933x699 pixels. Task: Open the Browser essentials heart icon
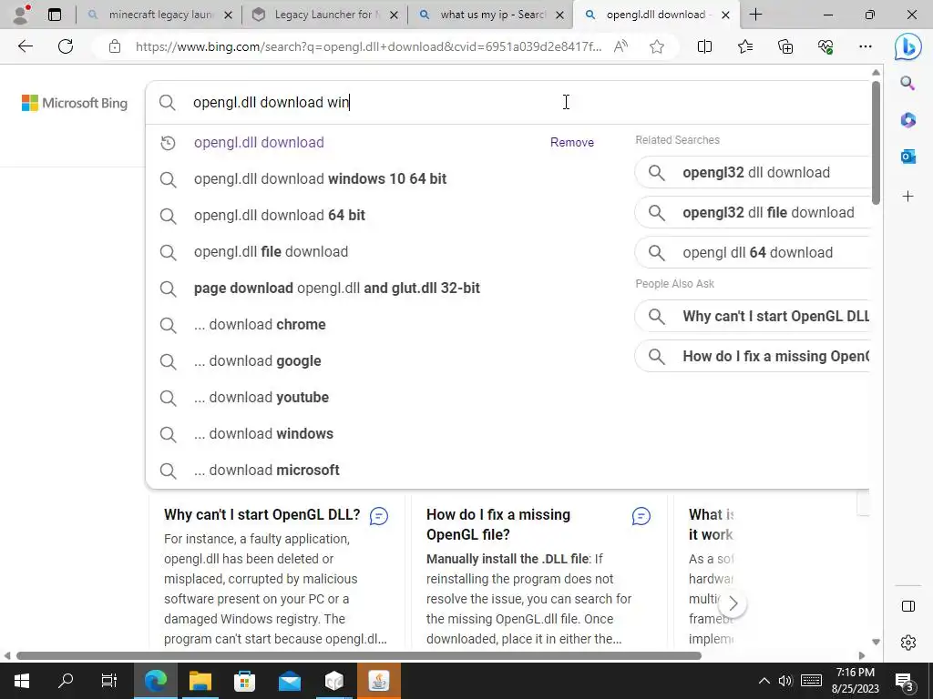click(825, 46)
